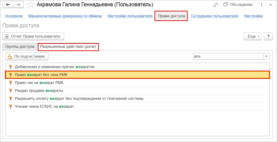Click the forward arrow navigation button

pyautogui.click(x=18, y=5)
